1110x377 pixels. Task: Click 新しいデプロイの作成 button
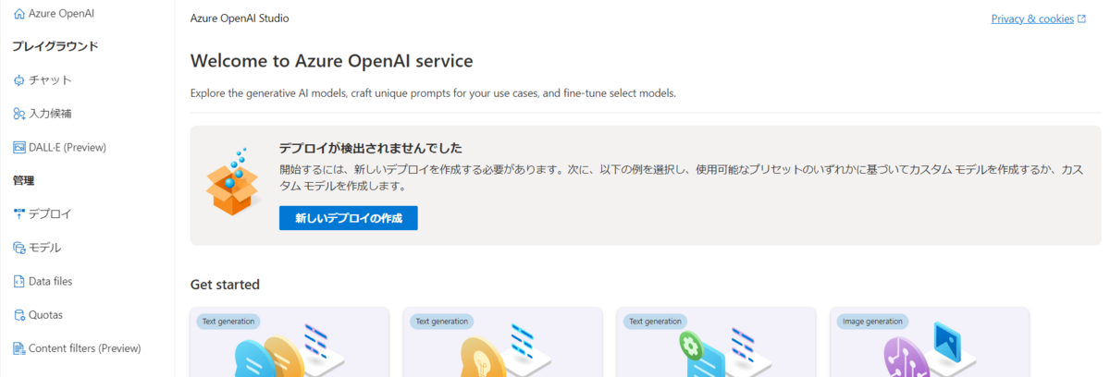(x=349, y=219)
